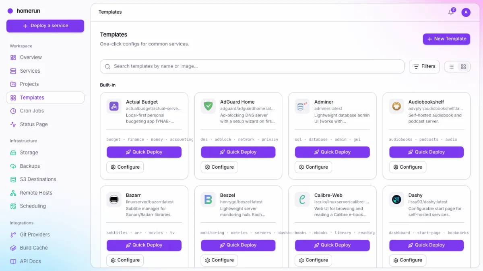Click the homerun logo dot

click(10, 11)
